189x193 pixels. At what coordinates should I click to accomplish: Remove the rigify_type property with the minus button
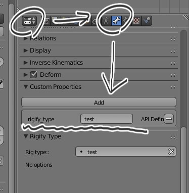[x=169, y=119]
